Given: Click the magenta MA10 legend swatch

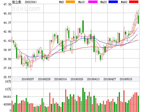Looking at the screenshot, I should tap(93, 2).
